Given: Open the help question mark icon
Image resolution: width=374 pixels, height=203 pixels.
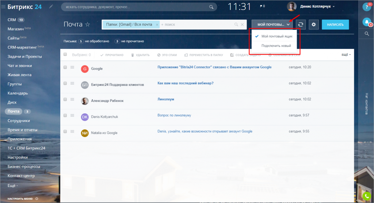Looking at the screenshot, I should click(x=367, y=7).
